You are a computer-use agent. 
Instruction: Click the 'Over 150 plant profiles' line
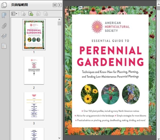[110, 111]
